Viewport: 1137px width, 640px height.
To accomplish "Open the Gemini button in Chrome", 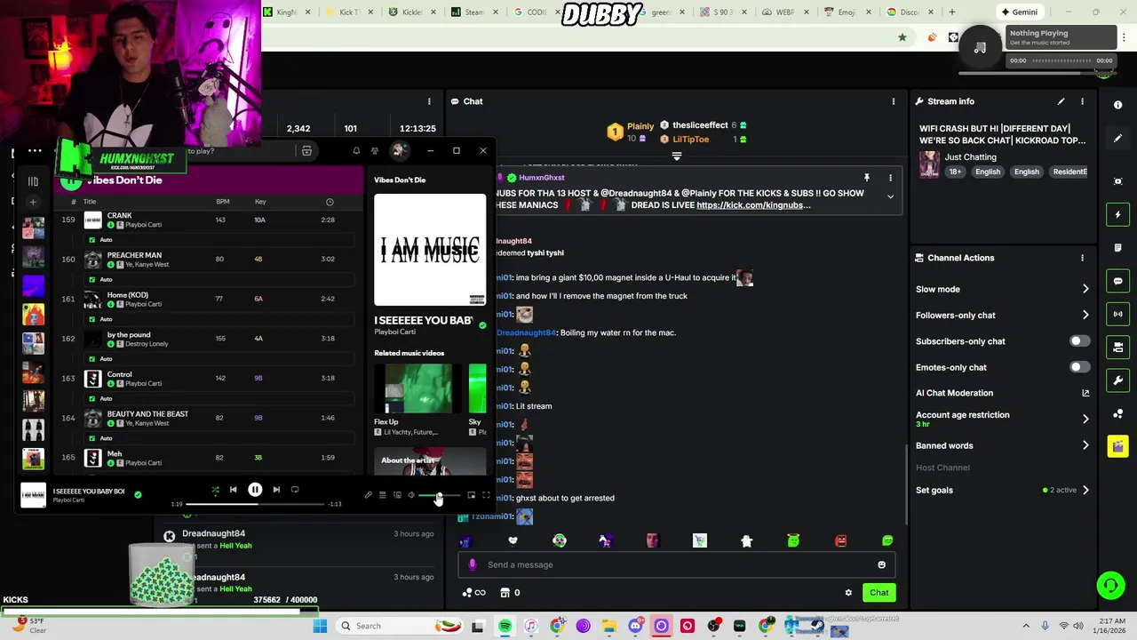I will (x=1019, y=12).
